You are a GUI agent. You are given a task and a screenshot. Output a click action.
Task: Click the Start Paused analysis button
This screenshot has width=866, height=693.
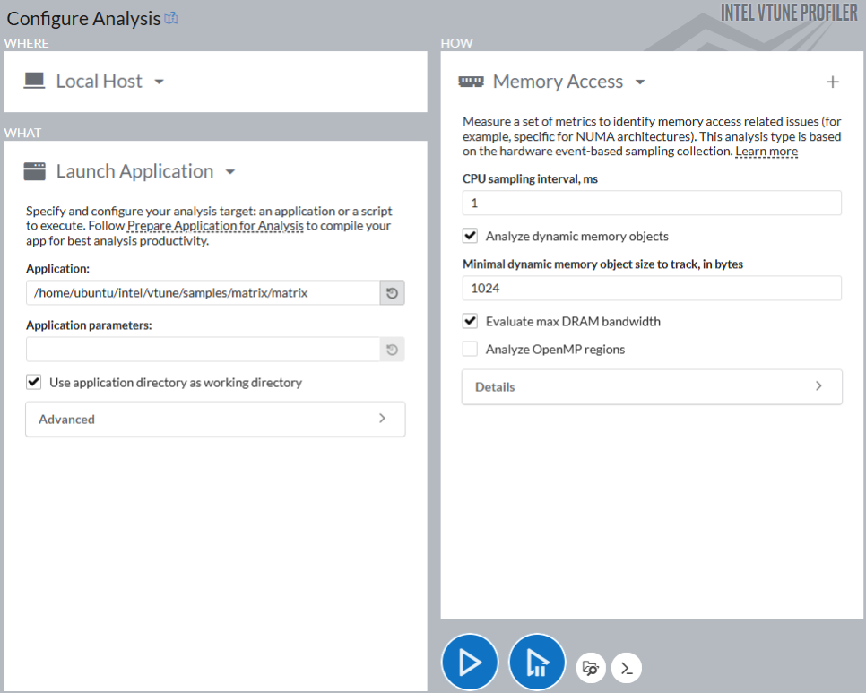coord(537,663)
